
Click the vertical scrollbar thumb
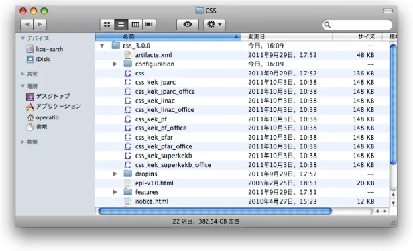tap(393, 105)
